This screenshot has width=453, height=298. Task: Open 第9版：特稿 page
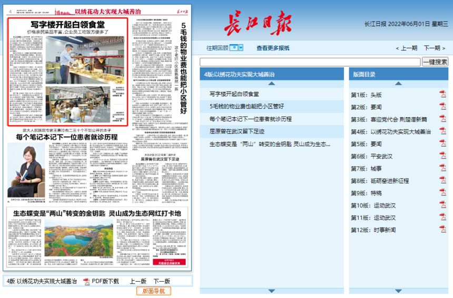(366, 193)
